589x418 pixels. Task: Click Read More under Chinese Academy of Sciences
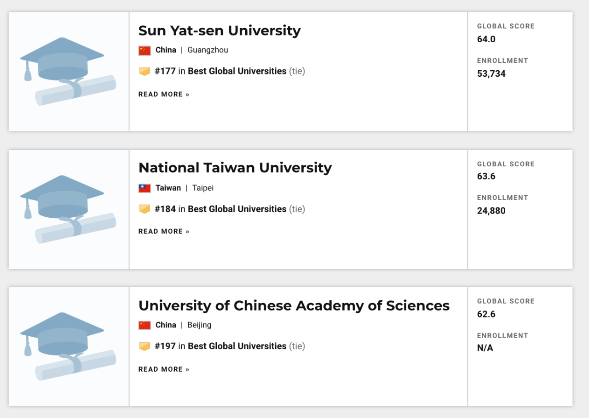pos(164,369)
